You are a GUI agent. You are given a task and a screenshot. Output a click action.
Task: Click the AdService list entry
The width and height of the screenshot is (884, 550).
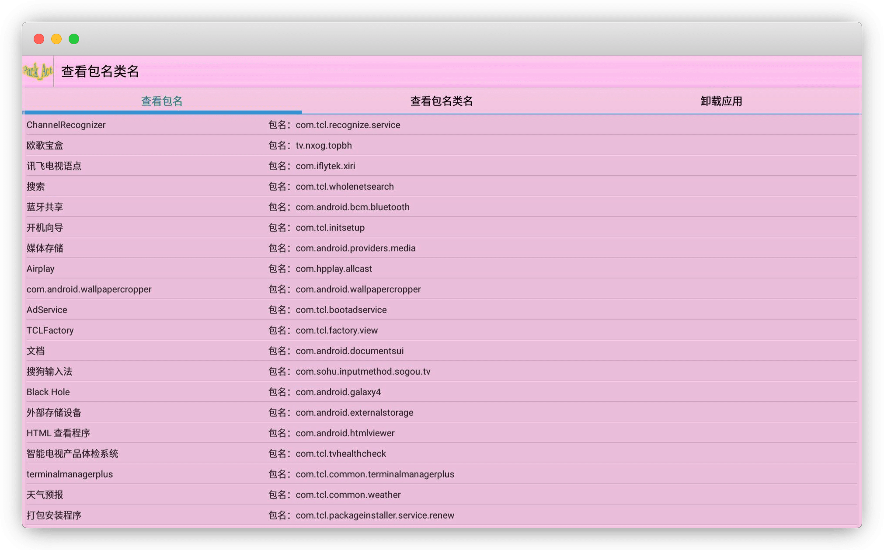pyautogui.click(x=47, y=310)
